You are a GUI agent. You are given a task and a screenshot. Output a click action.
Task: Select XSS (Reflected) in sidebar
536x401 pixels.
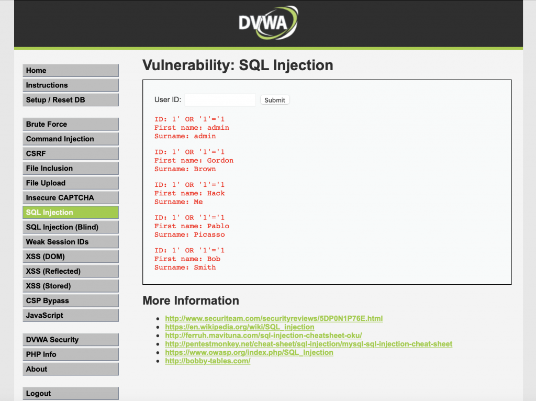click(71, 271)
